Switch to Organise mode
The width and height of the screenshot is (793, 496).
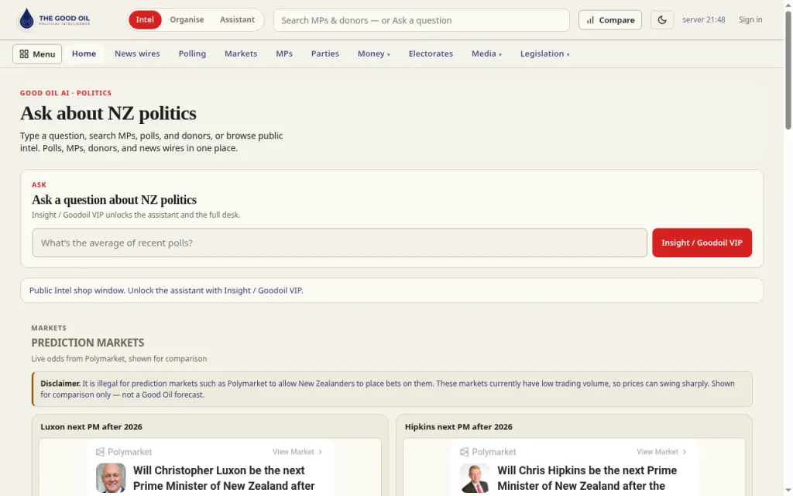(x=187, y=19)
